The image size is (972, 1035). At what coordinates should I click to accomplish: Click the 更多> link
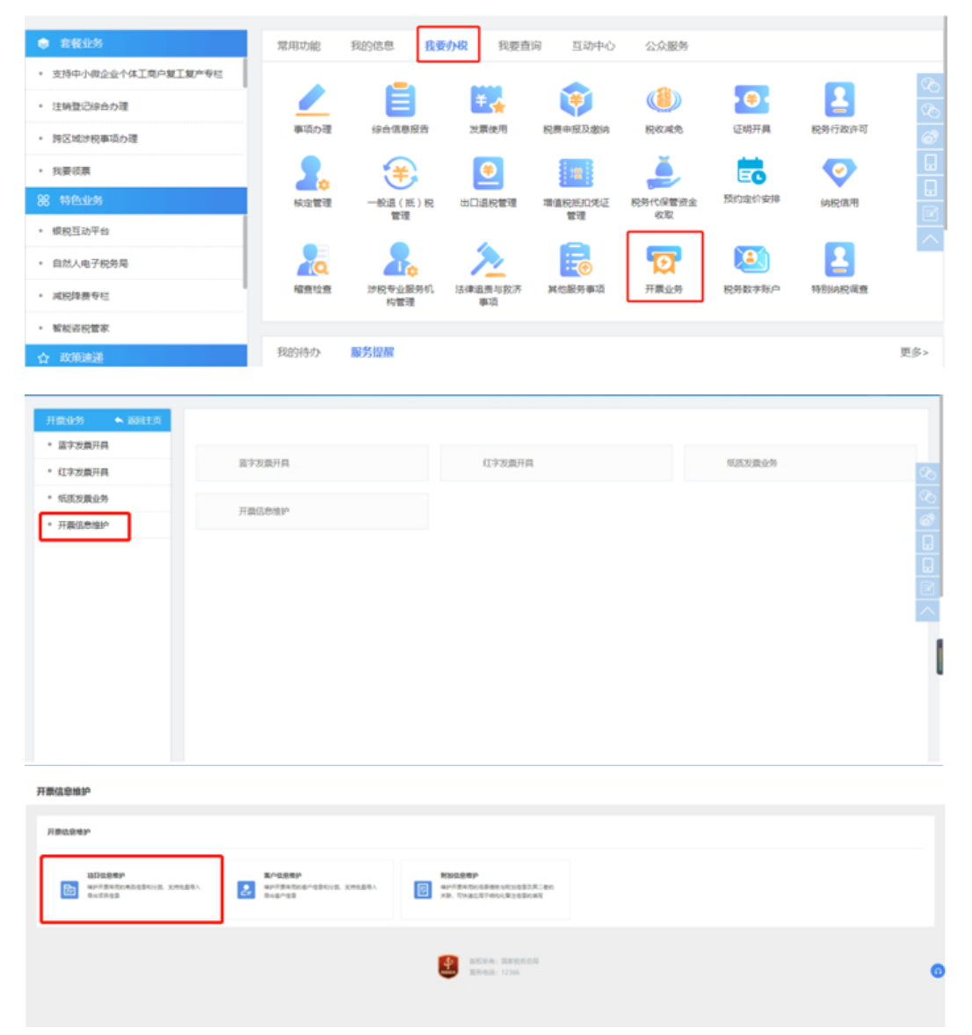913,352
